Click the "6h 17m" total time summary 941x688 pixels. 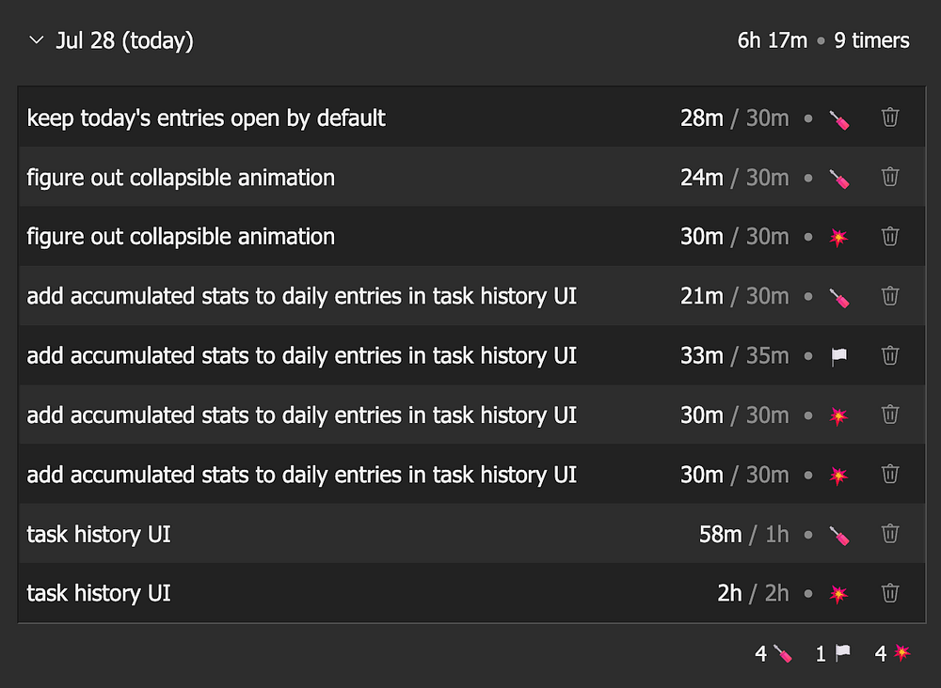tap(772, 41)
